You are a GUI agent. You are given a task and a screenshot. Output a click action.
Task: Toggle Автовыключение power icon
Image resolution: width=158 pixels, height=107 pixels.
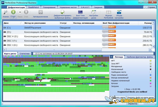41,12
